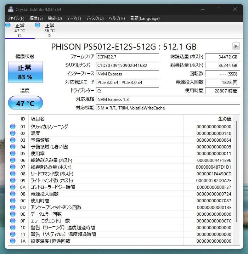248x254 pixels.
Task: Click the 生の値 column header
Action: click(209, 119)
